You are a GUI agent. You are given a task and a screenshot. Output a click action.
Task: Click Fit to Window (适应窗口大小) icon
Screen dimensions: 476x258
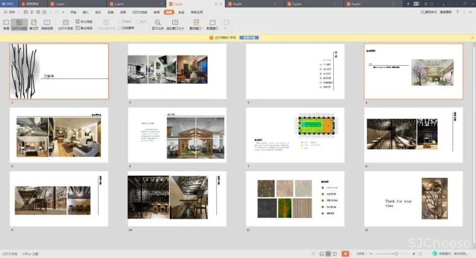click(175, 22)
